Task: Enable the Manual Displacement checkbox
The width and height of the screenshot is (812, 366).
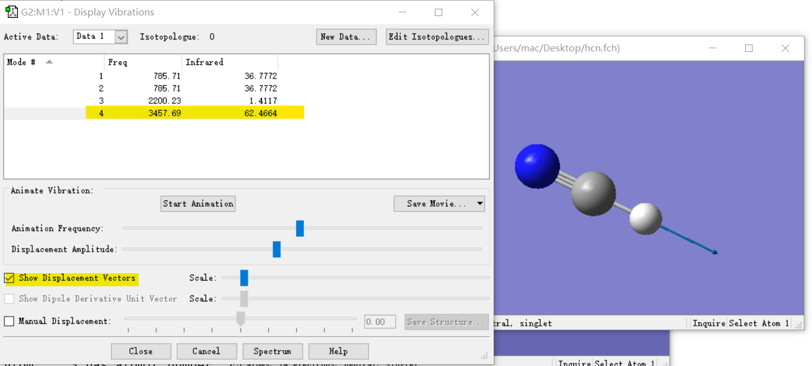Action: (x=9, y=321)
